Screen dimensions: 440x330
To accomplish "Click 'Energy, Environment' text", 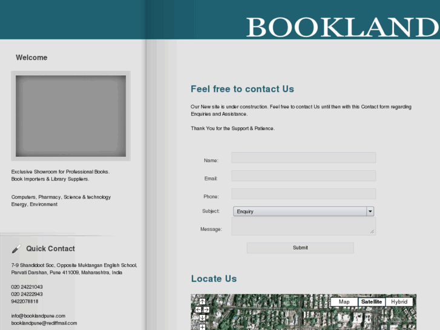I will (34, 204).
